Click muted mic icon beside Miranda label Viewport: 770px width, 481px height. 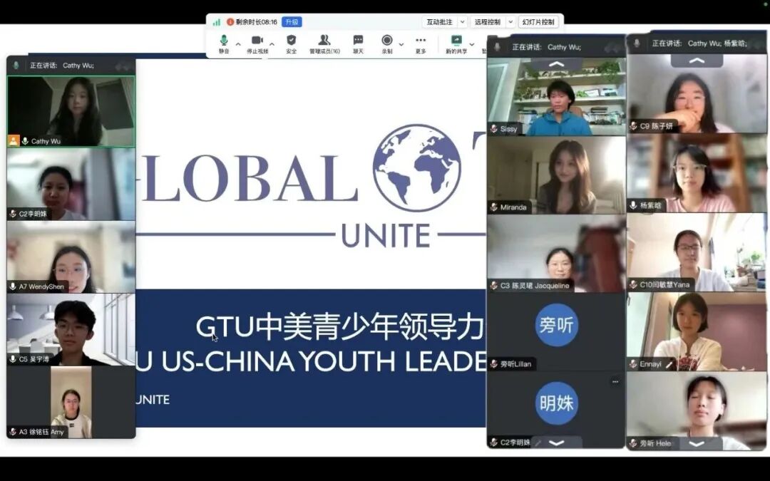tap(494, 207)
